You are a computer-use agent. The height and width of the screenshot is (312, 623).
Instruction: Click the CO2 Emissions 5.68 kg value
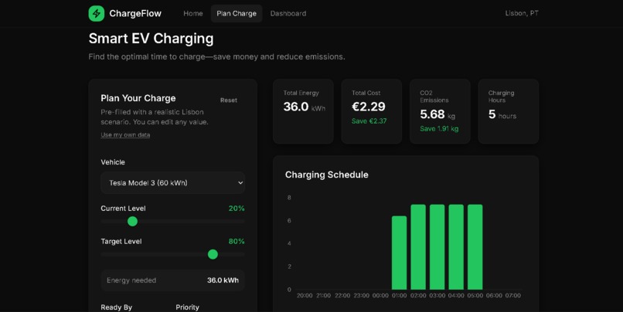coord(437,114)
